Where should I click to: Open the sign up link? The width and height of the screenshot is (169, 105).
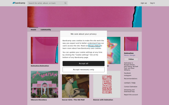coord(144,3)
